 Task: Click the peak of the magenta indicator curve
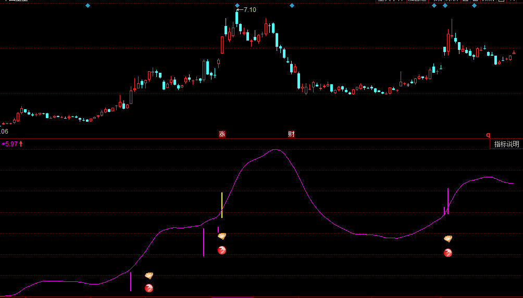(x=275, y=150)
